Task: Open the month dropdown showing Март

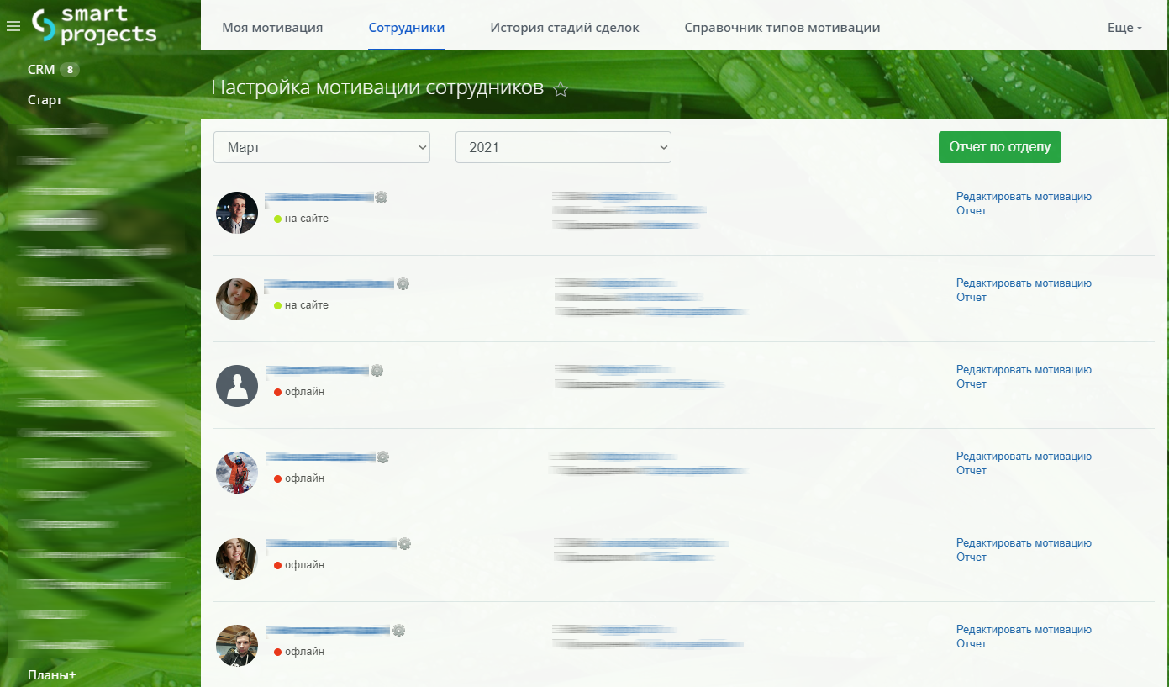Action: point(322,147)
